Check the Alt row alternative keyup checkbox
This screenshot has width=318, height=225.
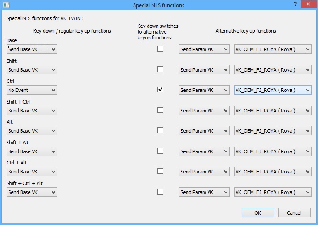160,130
